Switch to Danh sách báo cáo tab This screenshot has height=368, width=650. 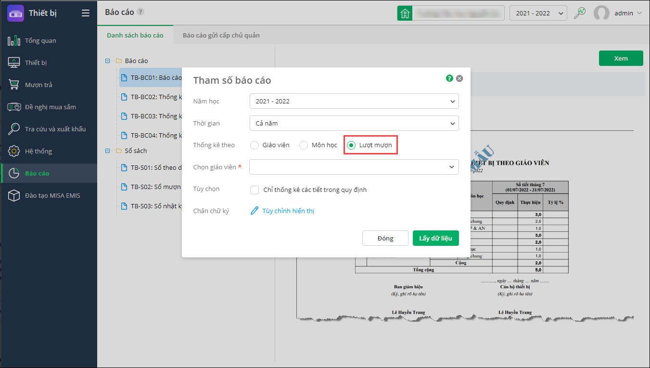tap(135, 35)
